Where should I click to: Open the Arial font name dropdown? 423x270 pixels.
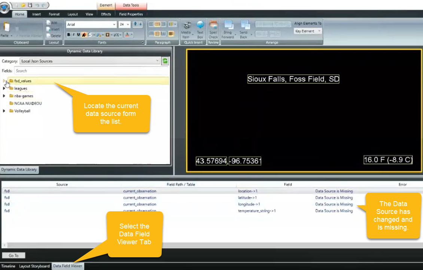click(114, 25)
